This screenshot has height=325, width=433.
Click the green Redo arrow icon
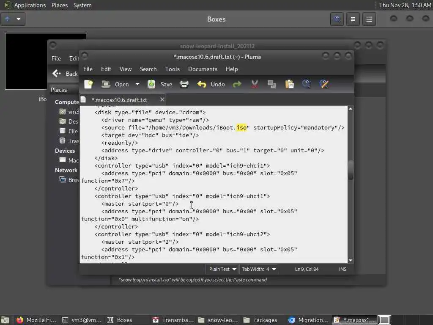tap(237, 84)
